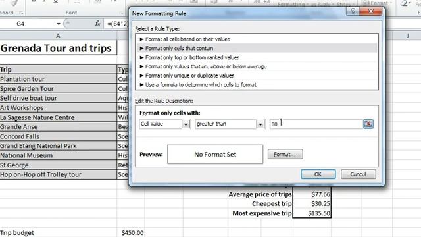Click the fx Insert Function icon

click(x=98, y=24)
